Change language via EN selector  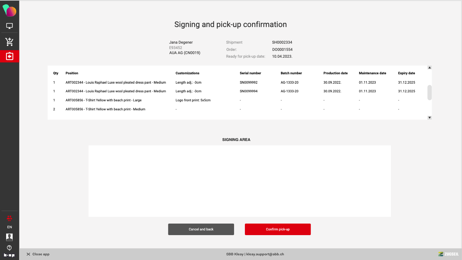coord(9,227)
